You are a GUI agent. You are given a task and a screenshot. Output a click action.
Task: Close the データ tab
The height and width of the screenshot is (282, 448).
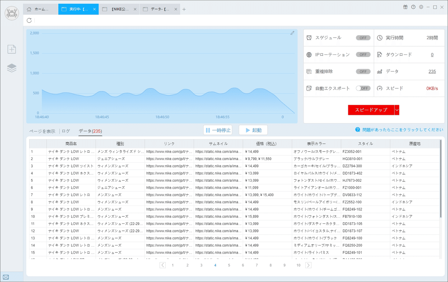point(175,9)
